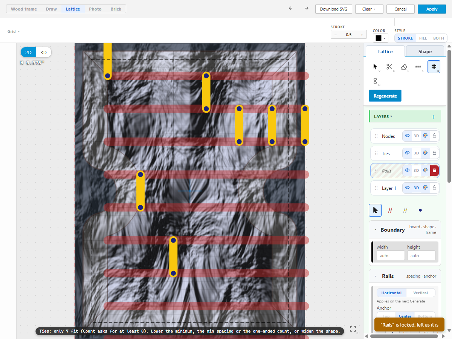Set rails direction to Vertical
This screenshot has width=452, height=339.
[x=420, y=293]
